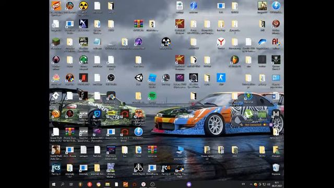Launch the Ultimate Mortal Kombat shortcut

[111, 168]
